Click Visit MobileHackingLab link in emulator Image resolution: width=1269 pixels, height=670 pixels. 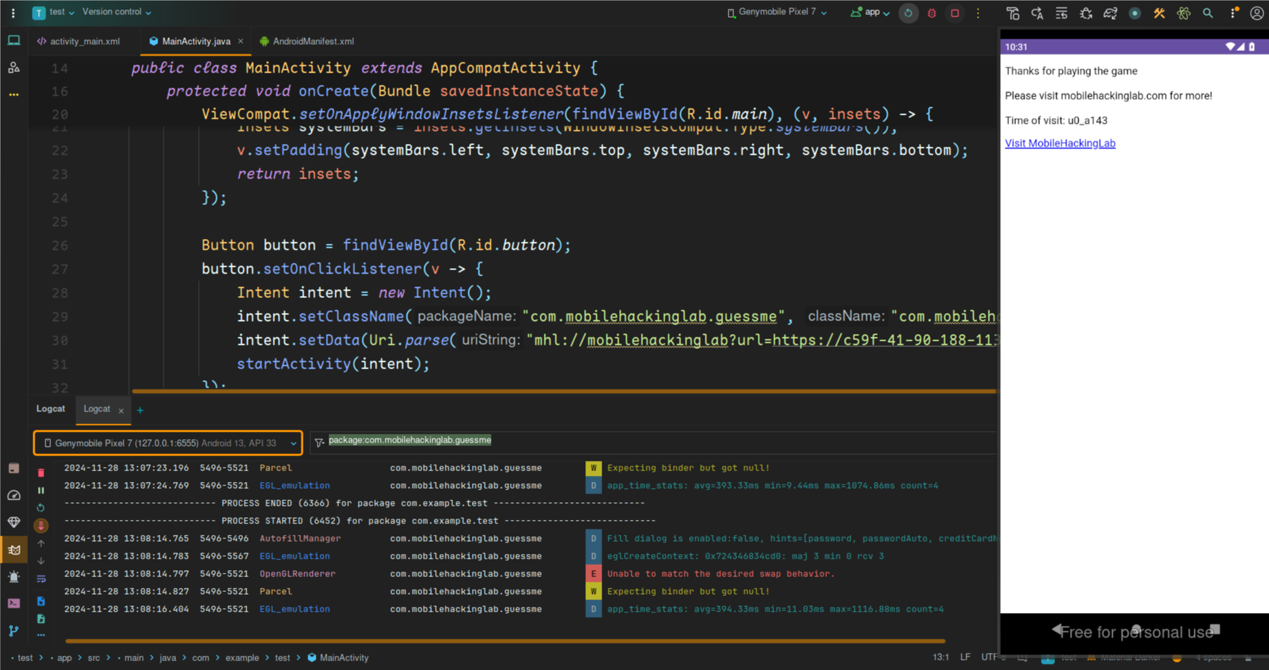[1060, 143]
